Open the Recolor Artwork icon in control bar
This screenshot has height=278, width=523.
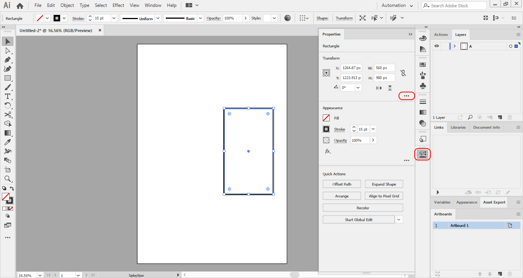click(288, 18)
